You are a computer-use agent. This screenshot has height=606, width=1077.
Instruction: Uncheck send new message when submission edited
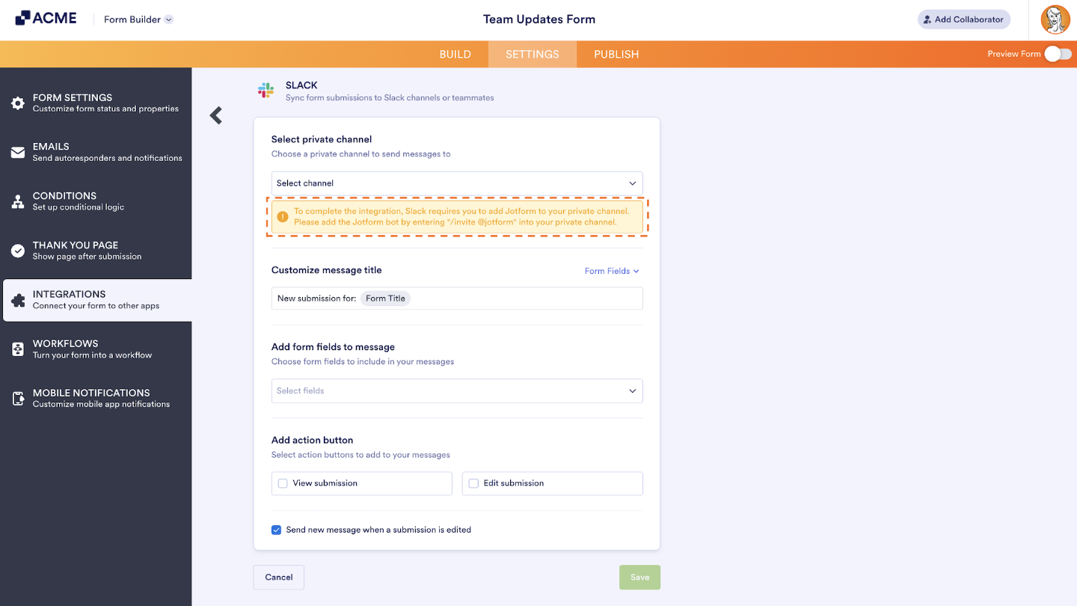click(276, 529)
